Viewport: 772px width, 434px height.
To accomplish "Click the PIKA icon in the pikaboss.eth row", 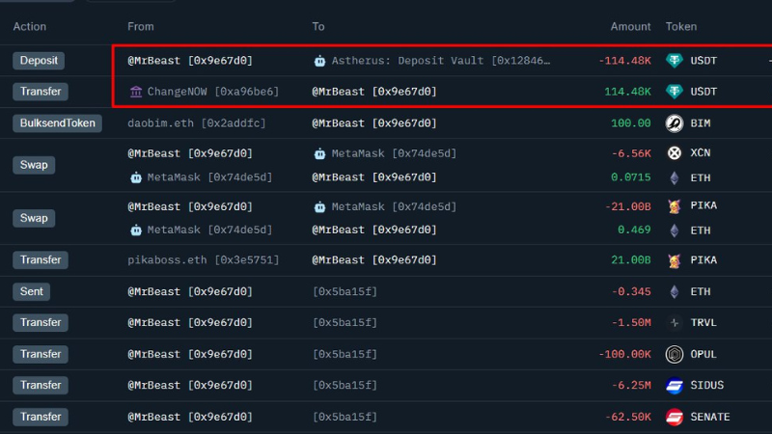I will click(x=674, y=260).
